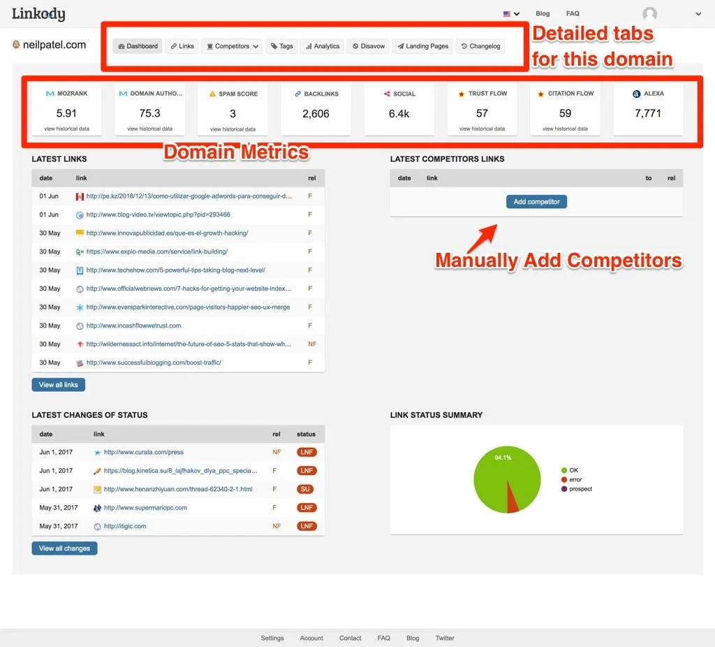Open the Dashboard tab
The height and width of the screenshot is (647, 715).
tap(138, 46)
